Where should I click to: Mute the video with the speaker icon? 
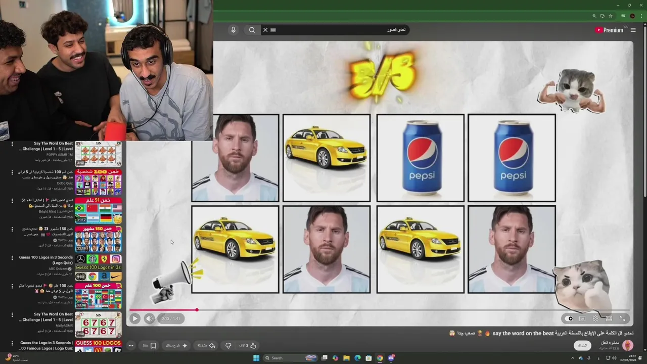[149, 318]
